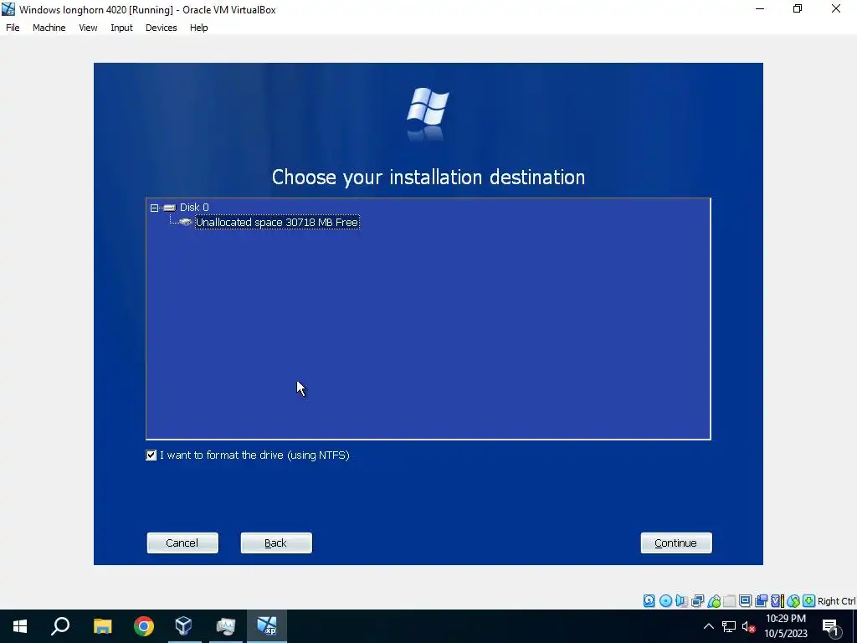Open the system monitor taskbar icon
This screenshot has height=643, width=857.
point(226,626)
